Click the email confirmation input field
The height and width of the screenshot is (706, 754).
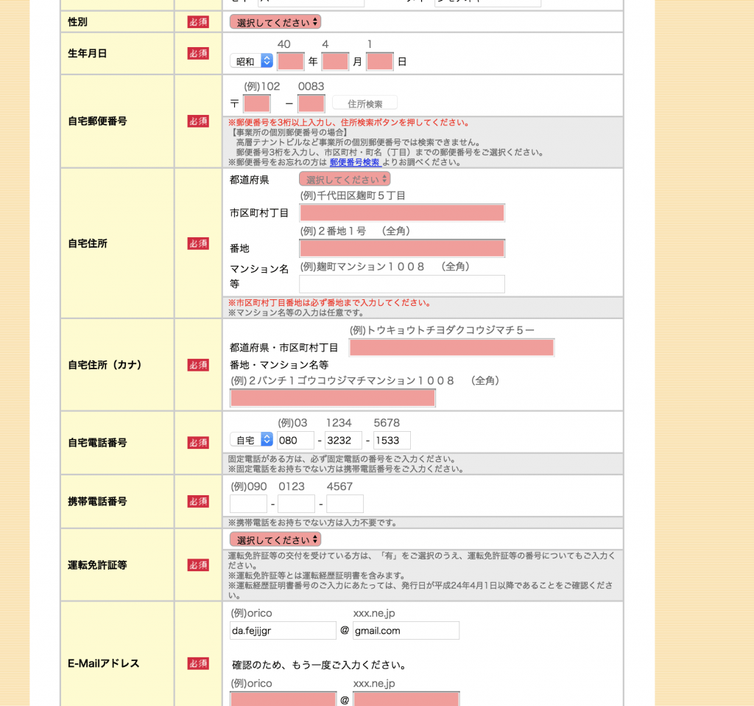(x=283, y=699)
